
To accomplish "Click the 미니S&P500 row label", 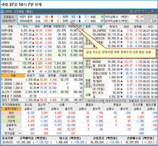I will 99,31.
